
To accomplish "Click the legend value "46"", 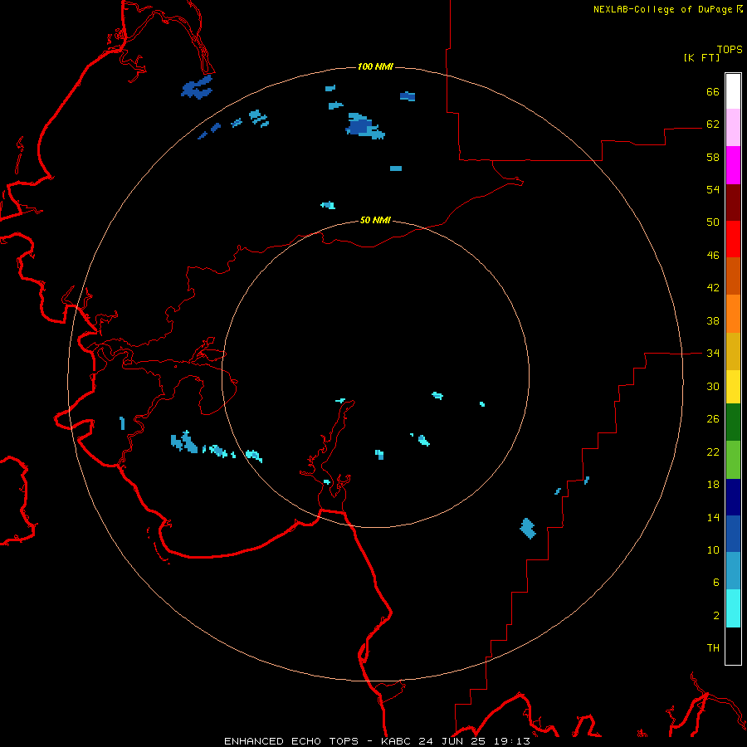I will [713, 256].
